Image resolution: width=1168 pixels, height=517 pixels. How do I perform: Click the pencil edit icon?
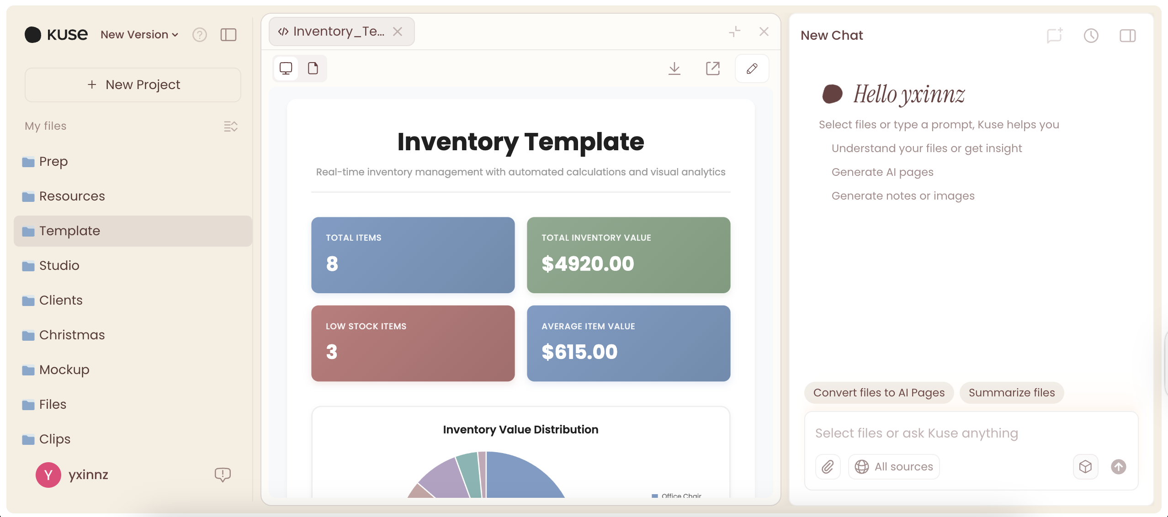tap(752, 69)
